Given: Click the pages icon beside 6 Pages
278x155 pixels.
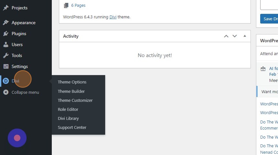Looking at the screenshot, I should (66, 5).
